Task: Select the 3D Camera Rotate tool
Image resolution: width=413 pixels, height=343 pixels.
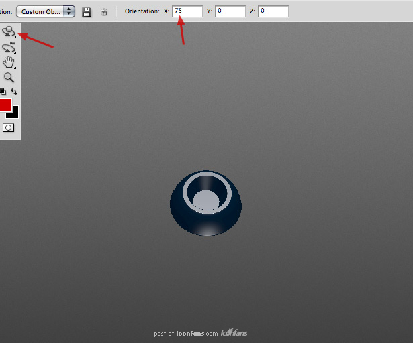Action: 9,48
